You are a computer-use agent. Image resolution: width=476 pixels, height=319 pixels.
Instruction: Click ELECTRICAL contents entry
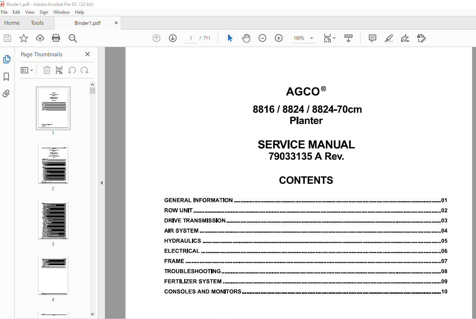coord(306,251)
